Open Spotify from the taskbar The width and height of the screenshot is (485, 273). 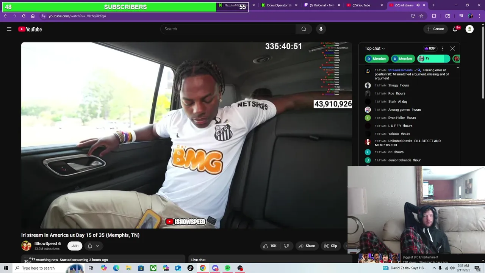pos(227,268)
